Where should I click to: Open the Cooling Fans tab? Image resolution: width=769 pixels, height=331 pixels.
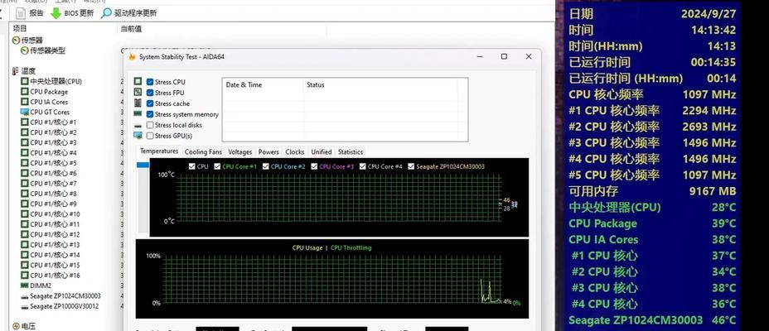point(203,151)
